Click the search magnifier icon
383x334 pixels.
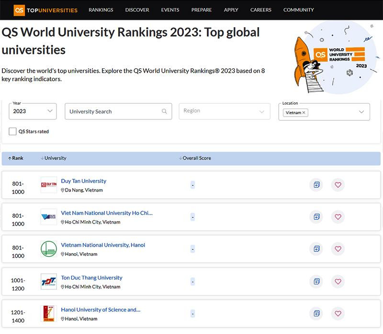click(164, 111)
